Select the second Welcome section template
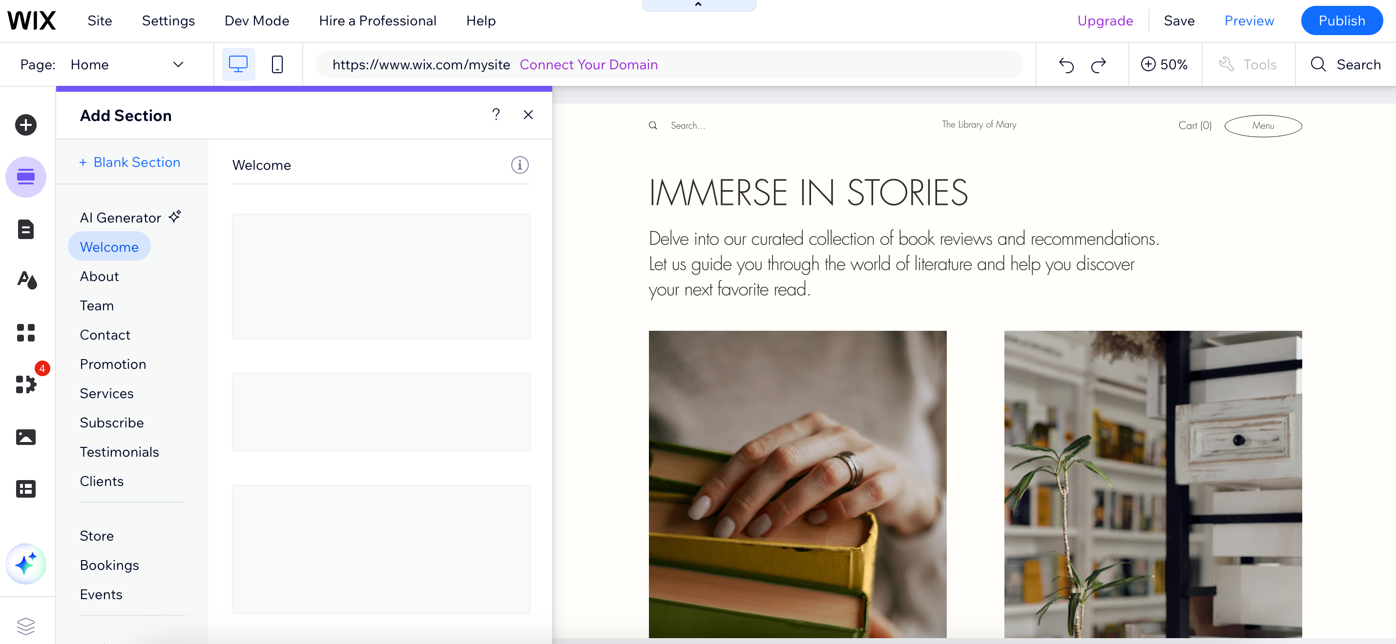 381,412
